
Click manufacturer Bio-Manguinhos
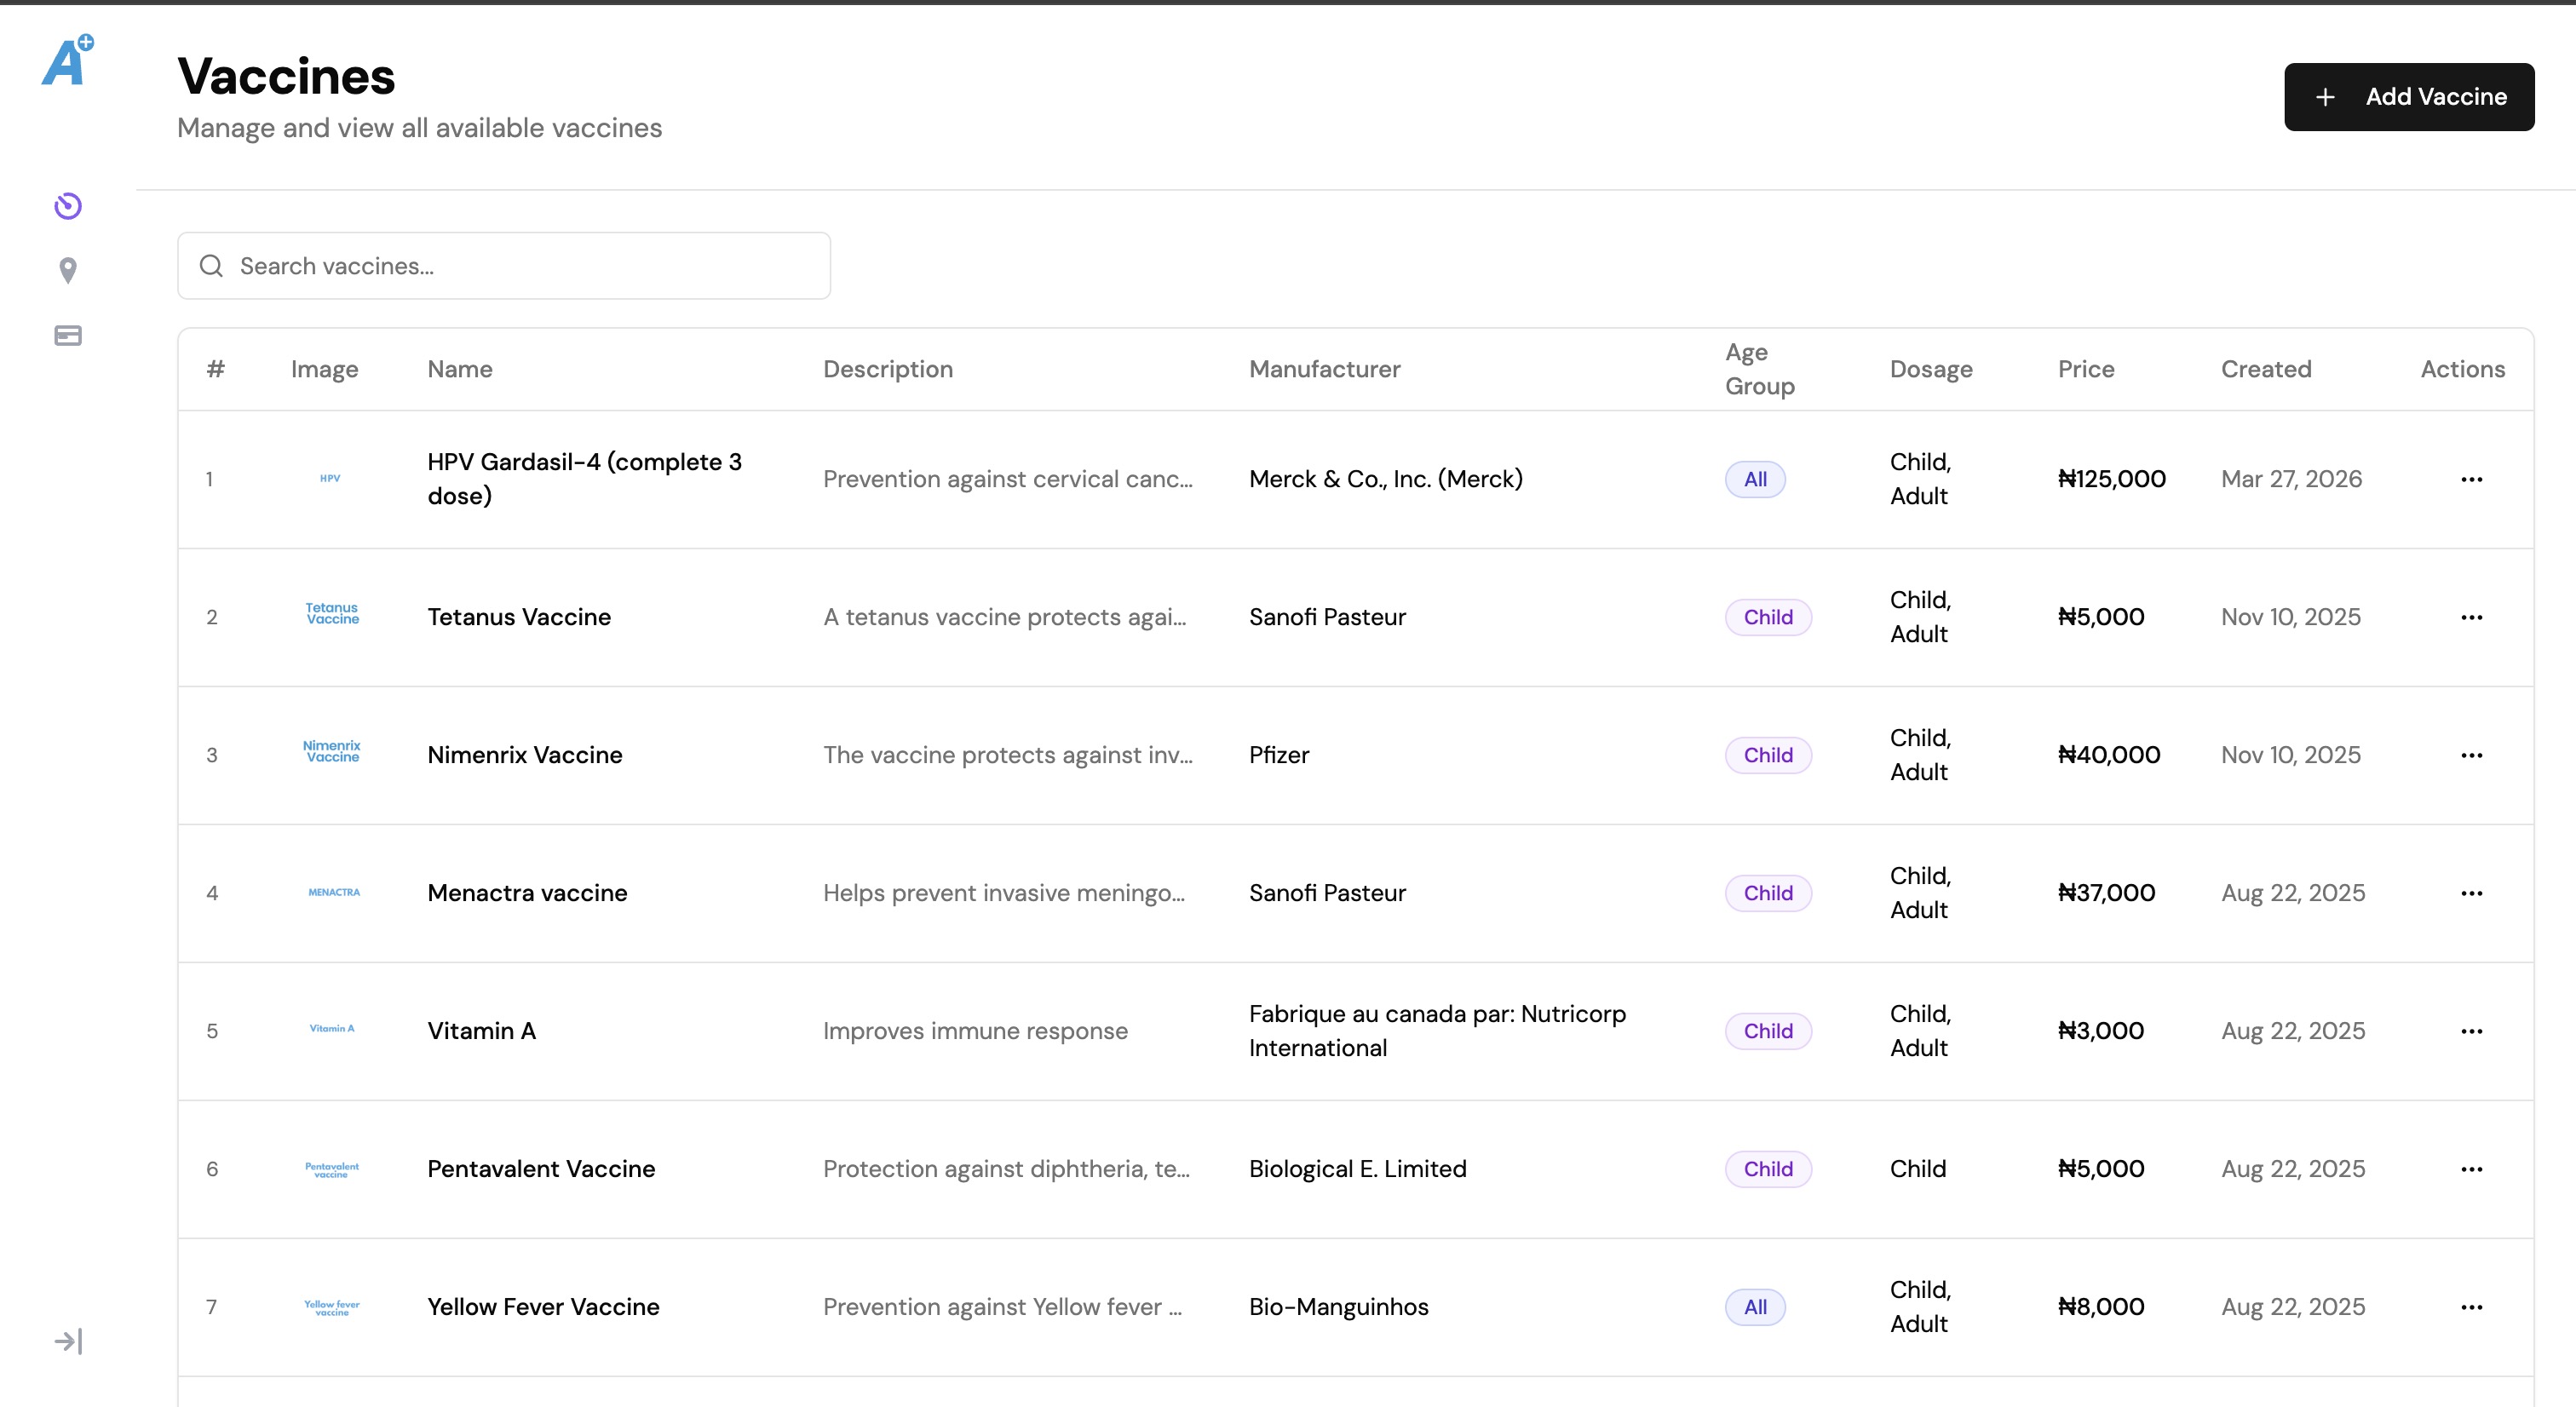[x=1339, y=1307]
